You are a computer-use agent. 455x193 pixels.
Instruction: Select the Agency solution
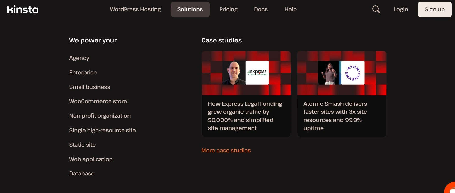point(79,58)
